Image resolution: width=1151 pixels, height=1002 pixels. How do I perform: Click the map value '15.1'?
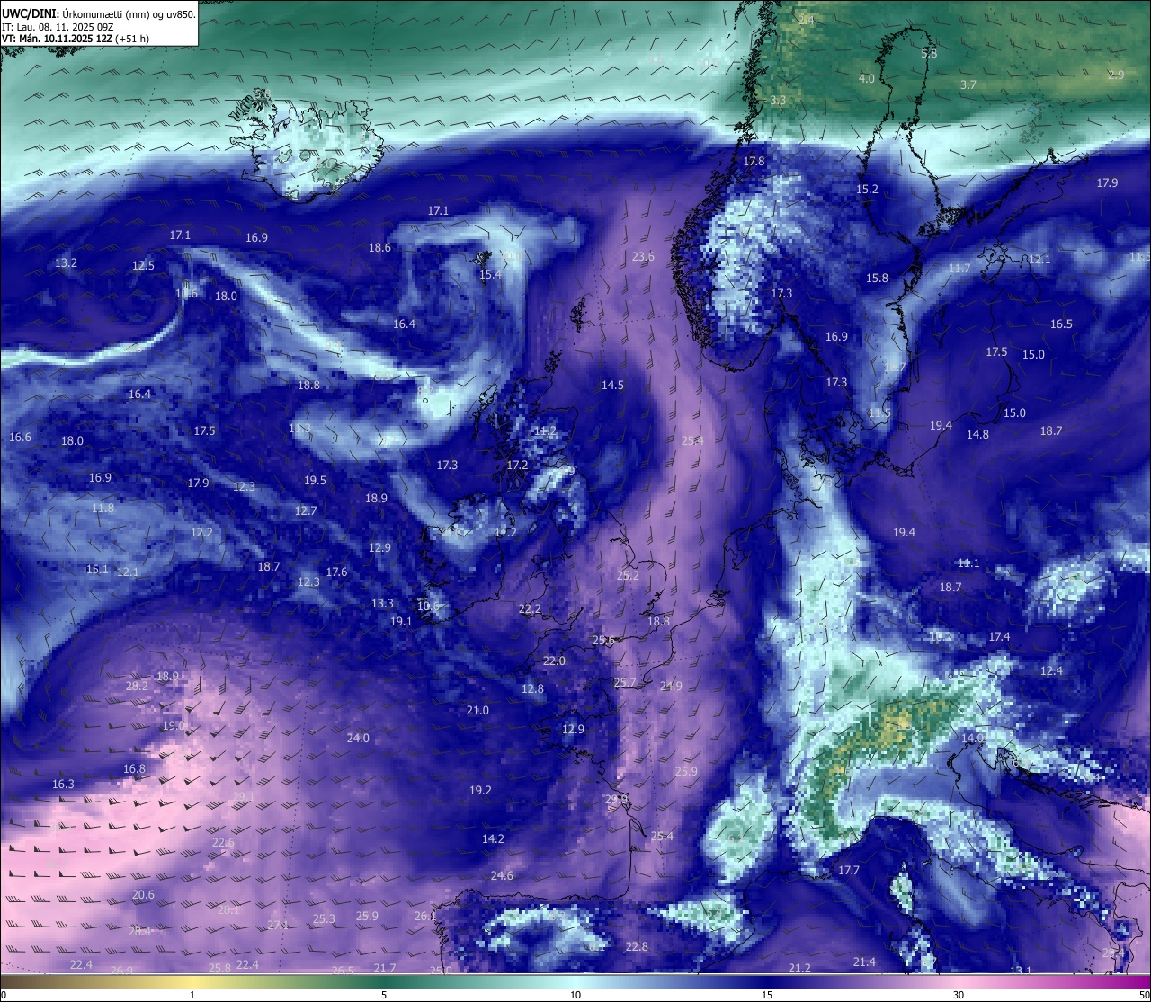click(x=96, y=569)
